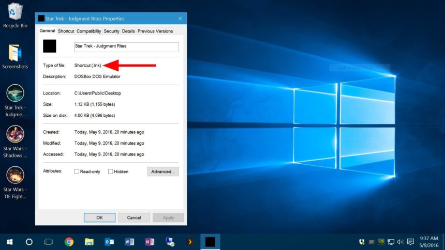Open the Advanced... attributes button
This screenshot has height=250, width=445.
pos(163,171)
